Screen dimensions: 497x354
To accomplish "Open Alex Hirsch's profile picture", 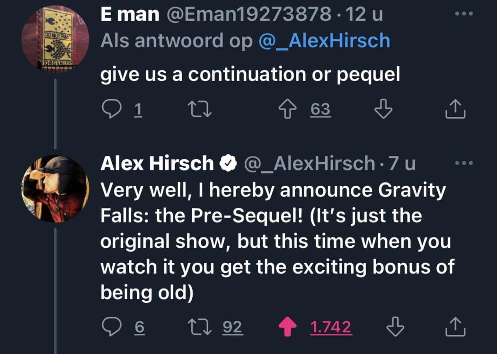I will 55,189.
